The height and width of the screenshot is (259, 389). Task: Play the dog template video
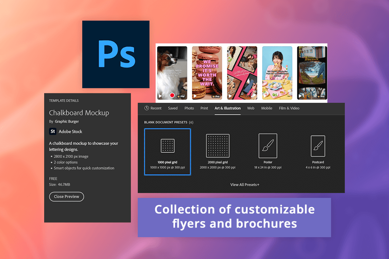[160, 96]
